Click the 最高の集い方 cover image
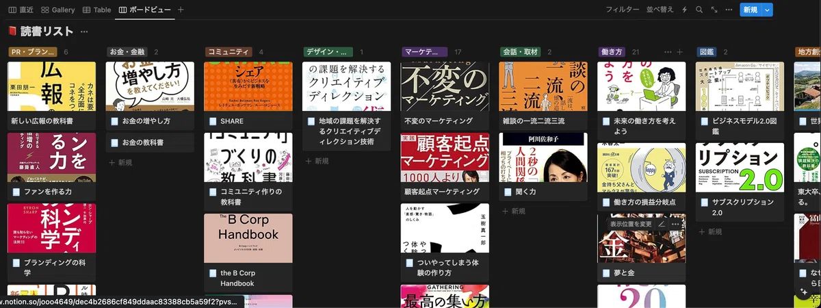 (445, 296)
